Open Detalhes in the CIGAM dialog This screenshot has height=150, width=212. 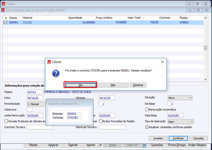tap(138, 85)
